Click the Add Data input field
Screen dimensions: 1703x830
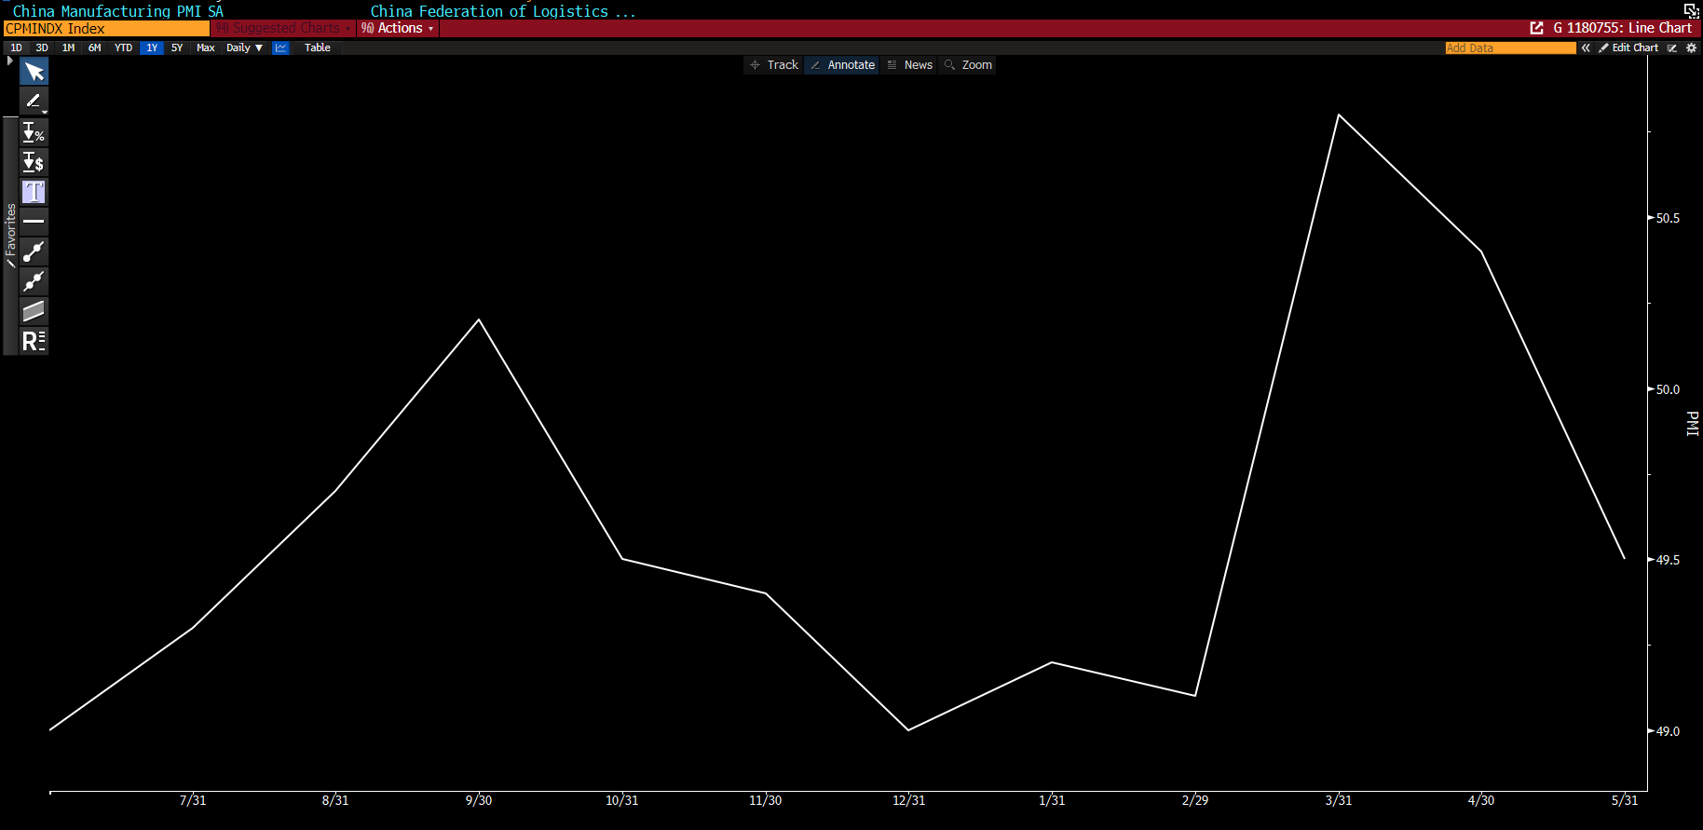click(1510, 48)
